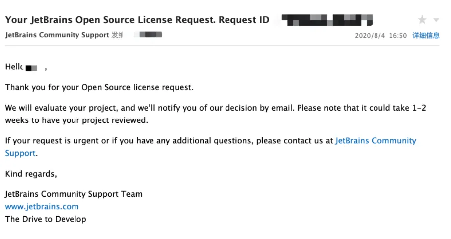Click 'The Drive to Develop' tagline
451x239 pixels.
(x=46, y=219)
